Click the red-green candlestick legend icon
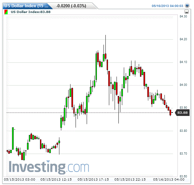This screenshot has height=185, width=194. point(6,12)
